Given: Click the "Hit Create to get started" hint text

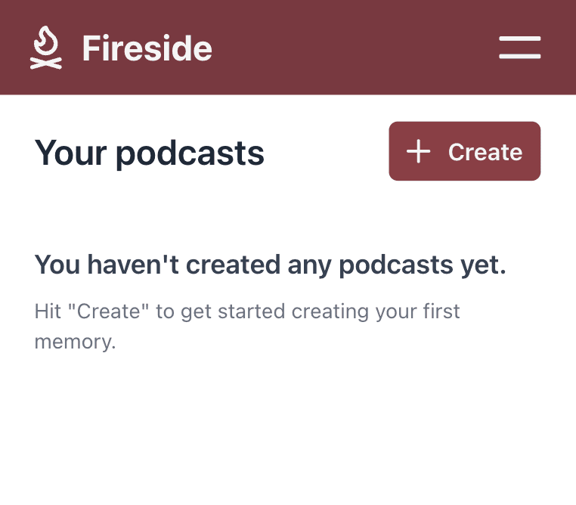Looking at the screenshot, I should click(247, 327).
